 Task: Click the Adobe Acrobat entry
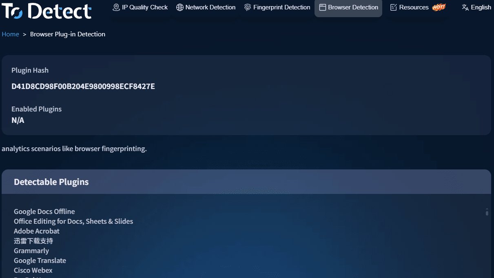pos(37,231)
